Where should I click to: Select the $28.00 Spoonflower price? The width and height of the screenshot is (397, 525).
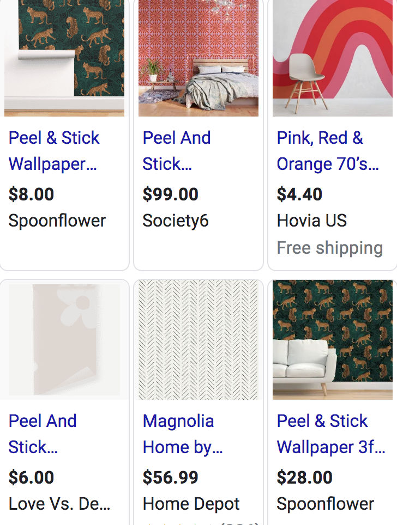click(x=304, y=478)
